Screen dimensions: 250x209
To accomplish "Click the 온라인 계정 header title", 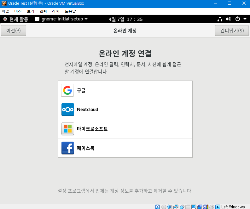I will [x=125, y=31].
